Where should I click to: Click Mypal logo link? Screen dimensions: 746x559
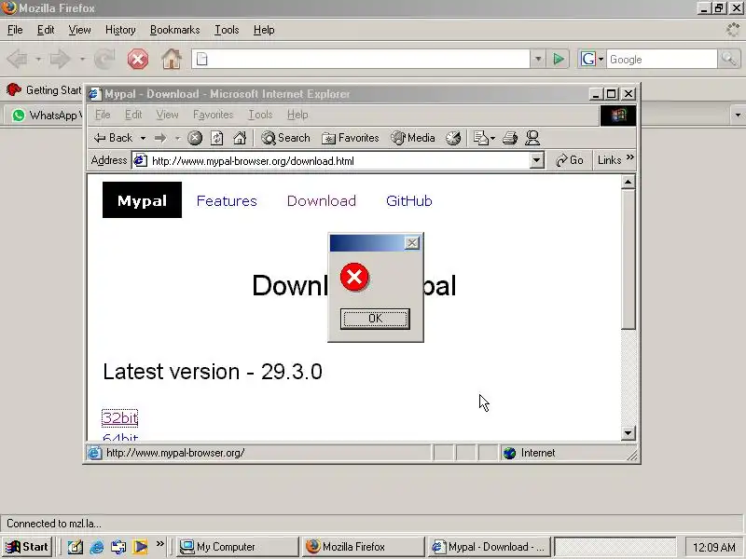(142, 200)
